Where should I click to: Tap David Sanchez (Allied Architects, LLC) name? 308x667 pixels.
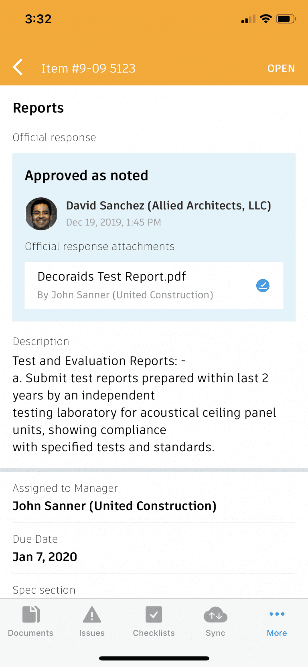coord(168,206)
